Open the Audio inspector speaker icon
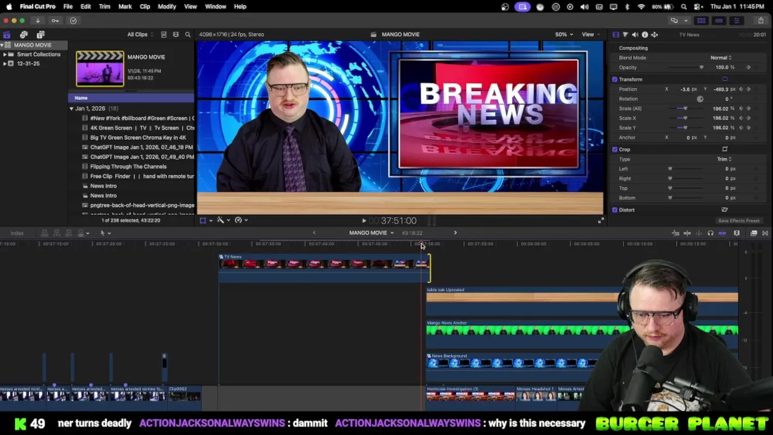The height and width of the screenshot is (435, 773). point(635,34)
